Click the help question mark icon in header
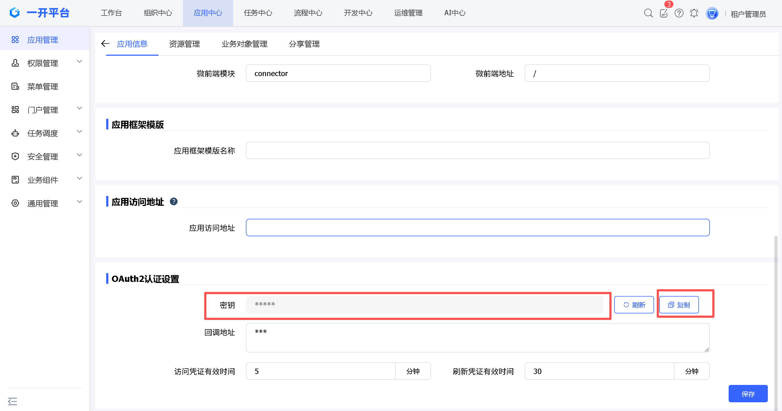This screenshot has width=782, height=411. [x=679, y=13]
